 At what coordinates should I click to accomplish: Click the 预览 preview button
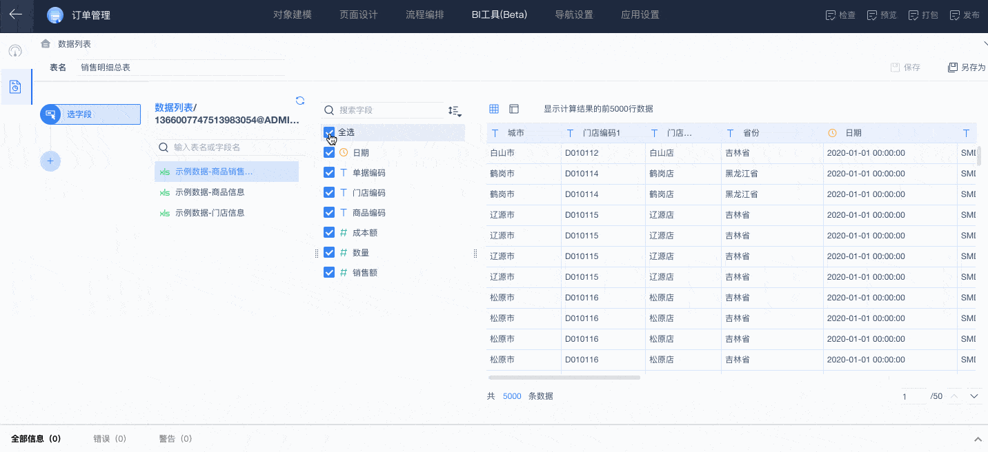tap(882, 14)
